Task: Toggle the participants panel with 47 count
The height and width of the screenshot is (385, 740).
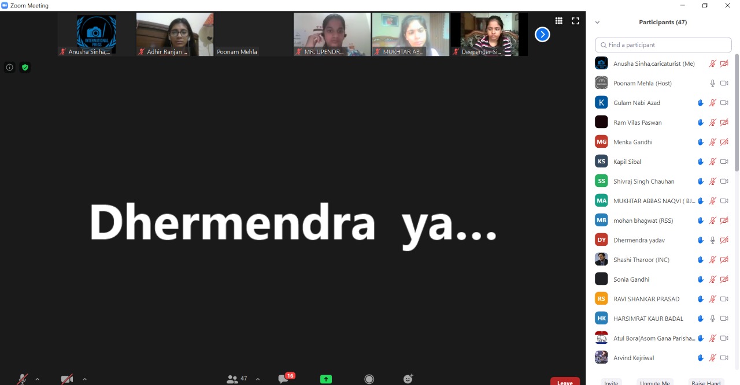Action: click(x=237, y=379)
